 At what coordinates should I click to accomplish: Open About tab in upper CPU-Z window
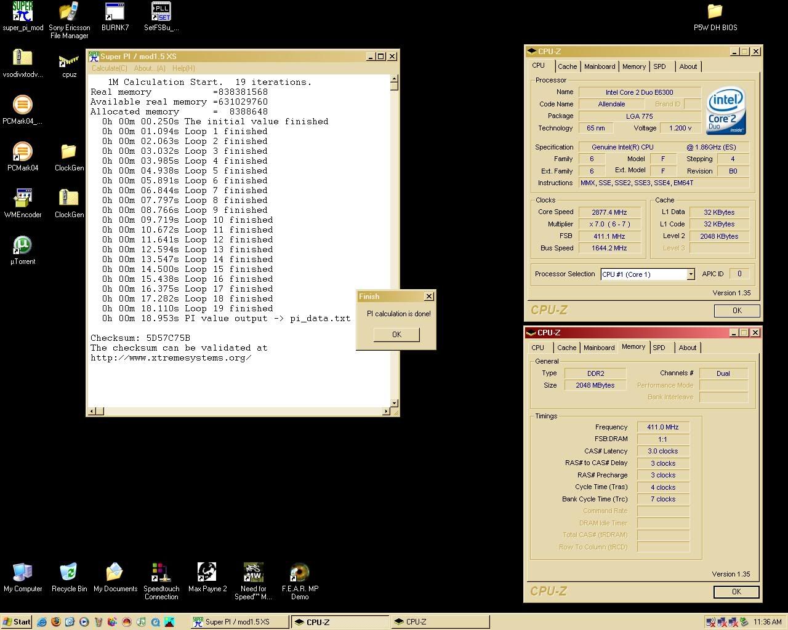pos(688,66)
